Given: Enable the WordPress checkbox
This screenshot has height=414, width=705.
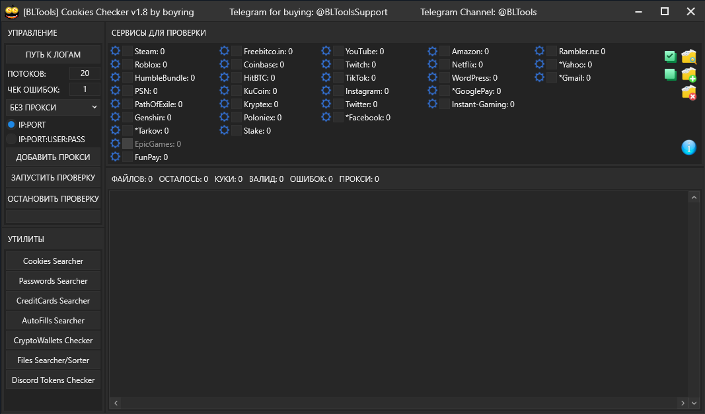Looking at the screenshot, I should [x=445, y=78].
